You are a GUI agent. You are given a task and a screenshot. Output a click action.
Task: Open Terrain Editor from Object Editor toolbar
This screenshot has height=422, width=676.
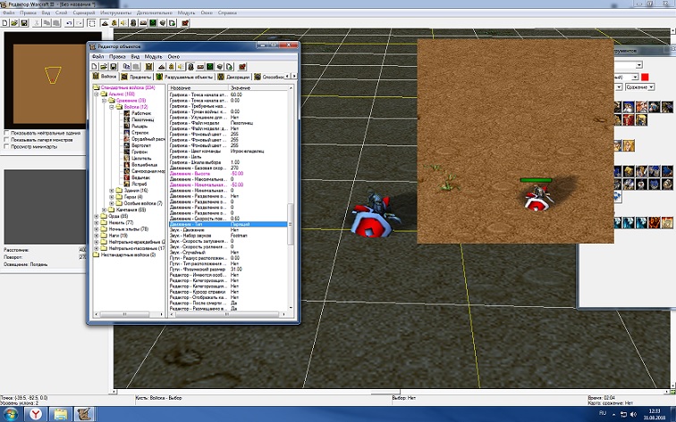tap(162, 67)
